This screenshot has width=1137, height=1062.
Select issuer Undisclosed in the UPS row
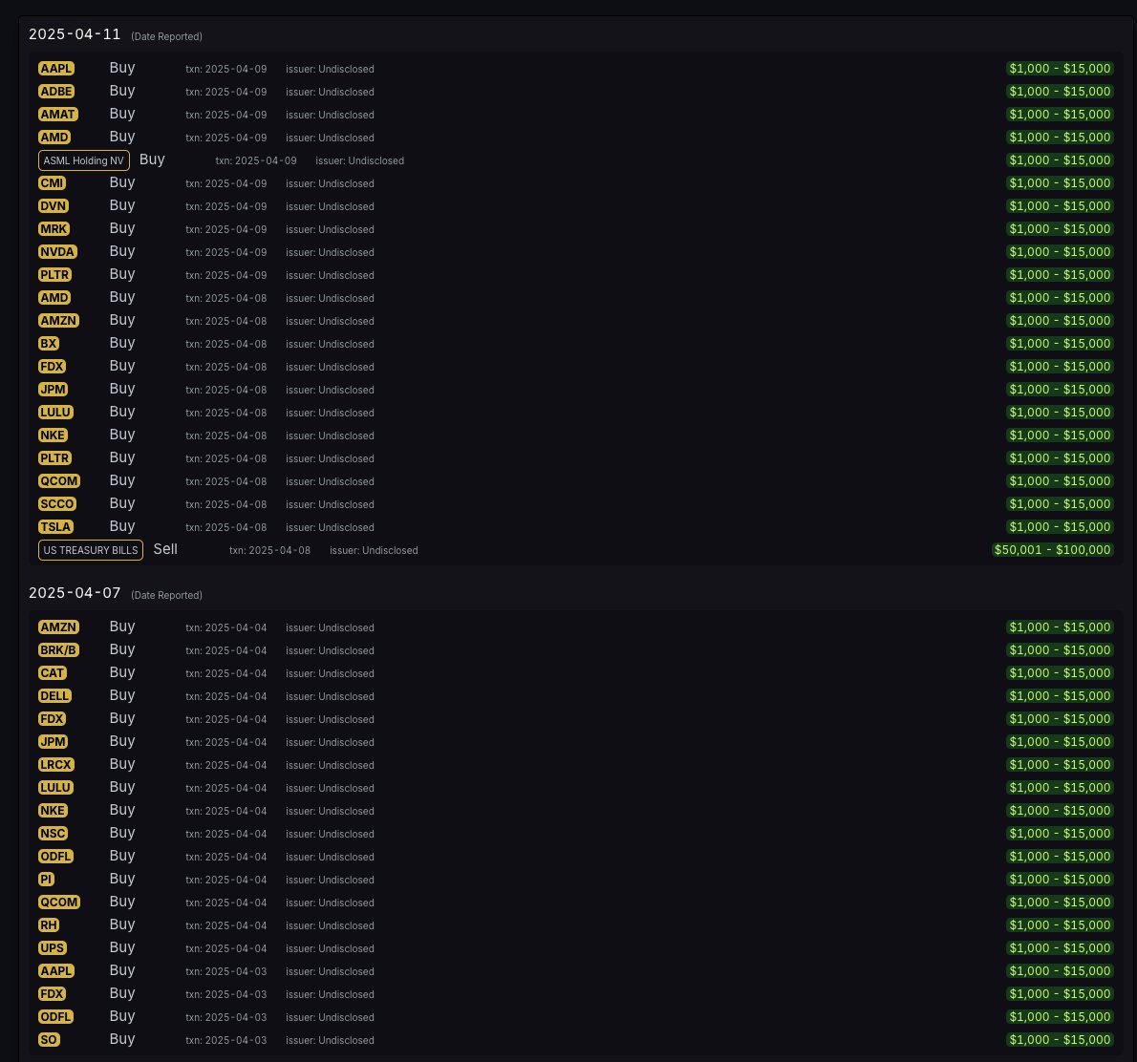[330, 949]
